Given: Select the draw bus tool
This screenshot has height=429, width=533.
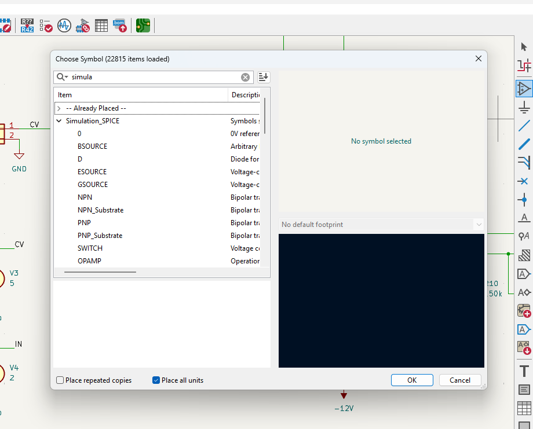Looking at the screenshot, I should (x=524, y=144).
